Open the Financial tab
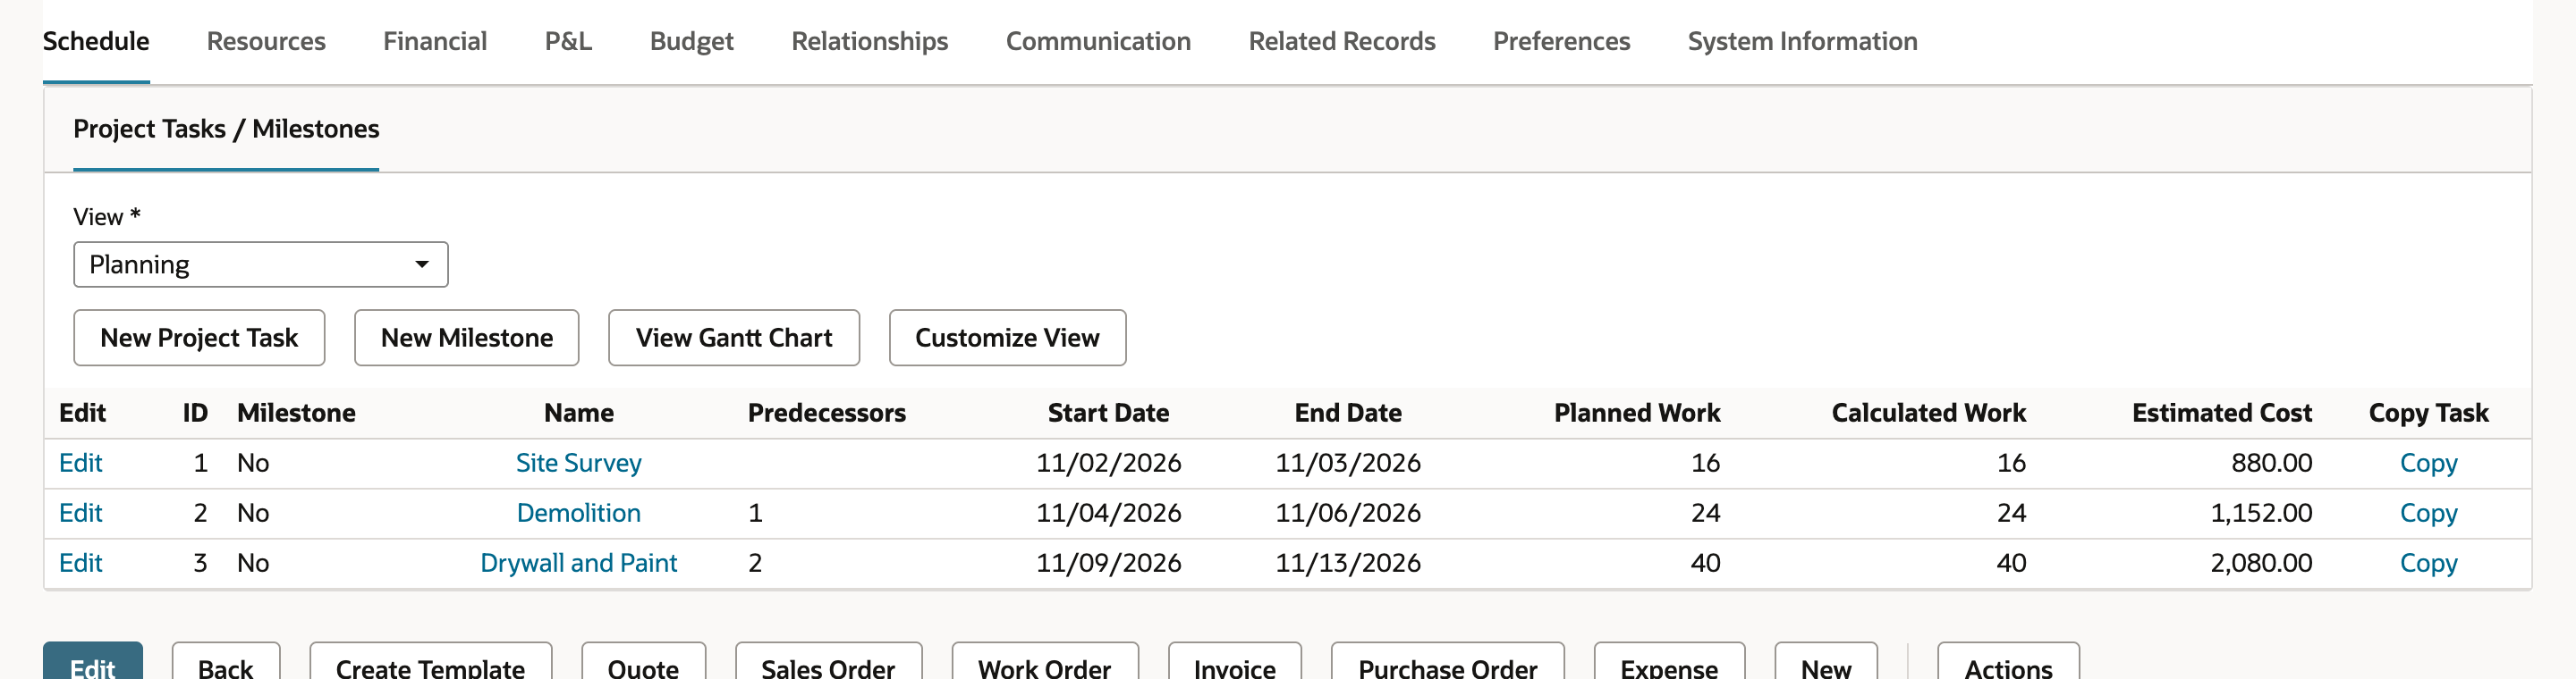This screenshot has width=2576, height=679. coord(435,41)
